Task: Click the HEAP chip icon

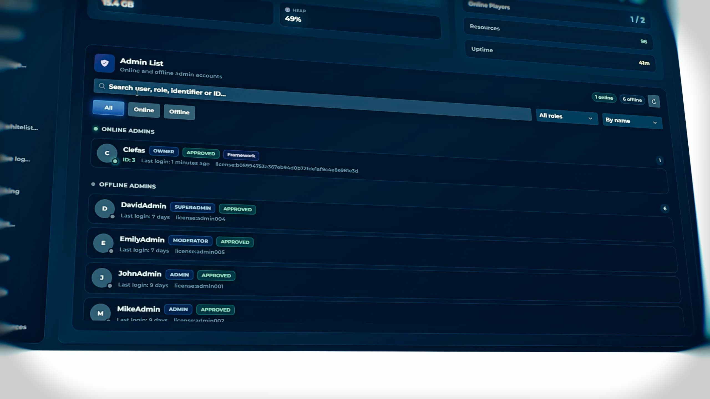Action: (x=287, y=10)
